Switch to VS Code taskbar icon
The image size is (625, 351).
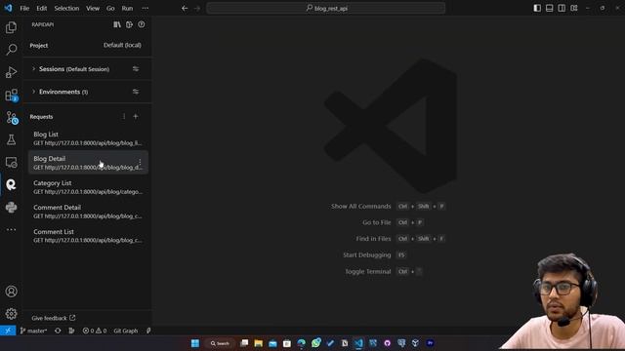pos(358,343)
